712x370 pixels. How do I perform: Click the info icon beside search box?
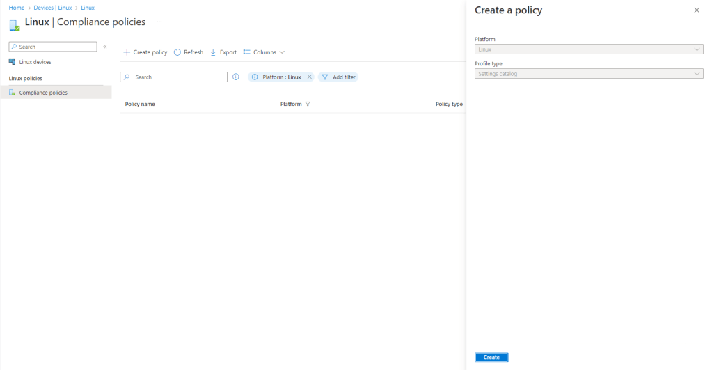pyautogui.click(x=236, y=77)
